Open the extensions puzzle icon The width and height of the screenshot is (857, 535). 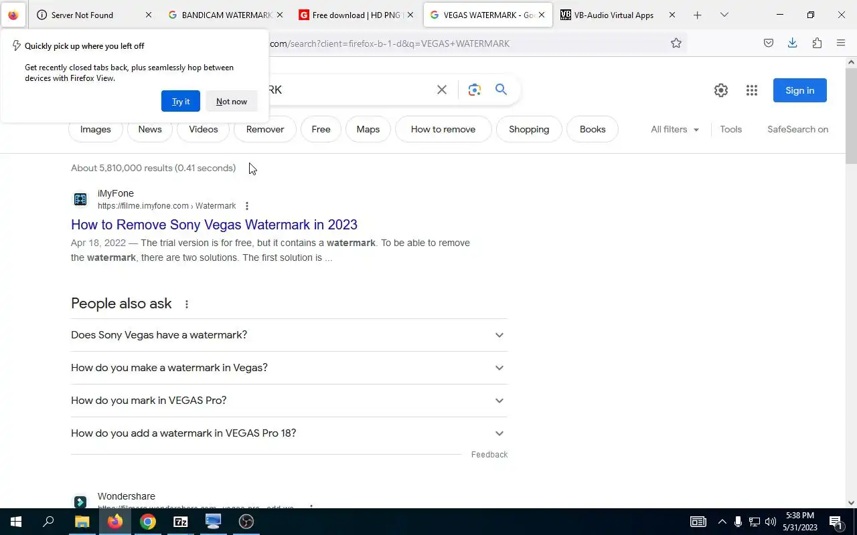817,43
